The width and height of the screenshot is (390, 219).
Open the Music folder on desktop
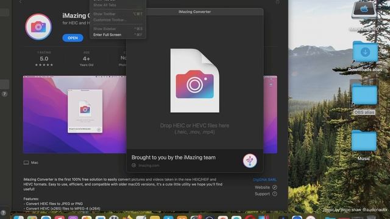pyautogui.click(x=364, y=141)
